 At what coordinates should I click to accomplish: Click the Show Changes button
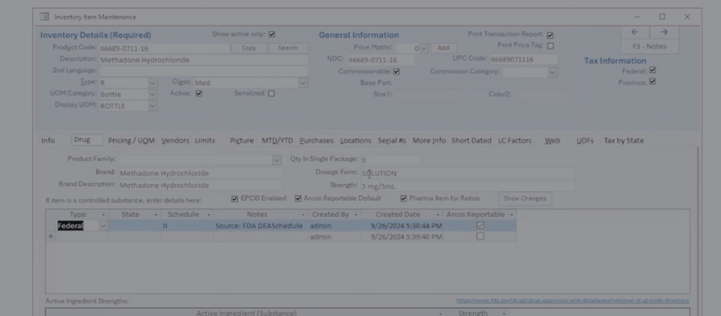524,198
